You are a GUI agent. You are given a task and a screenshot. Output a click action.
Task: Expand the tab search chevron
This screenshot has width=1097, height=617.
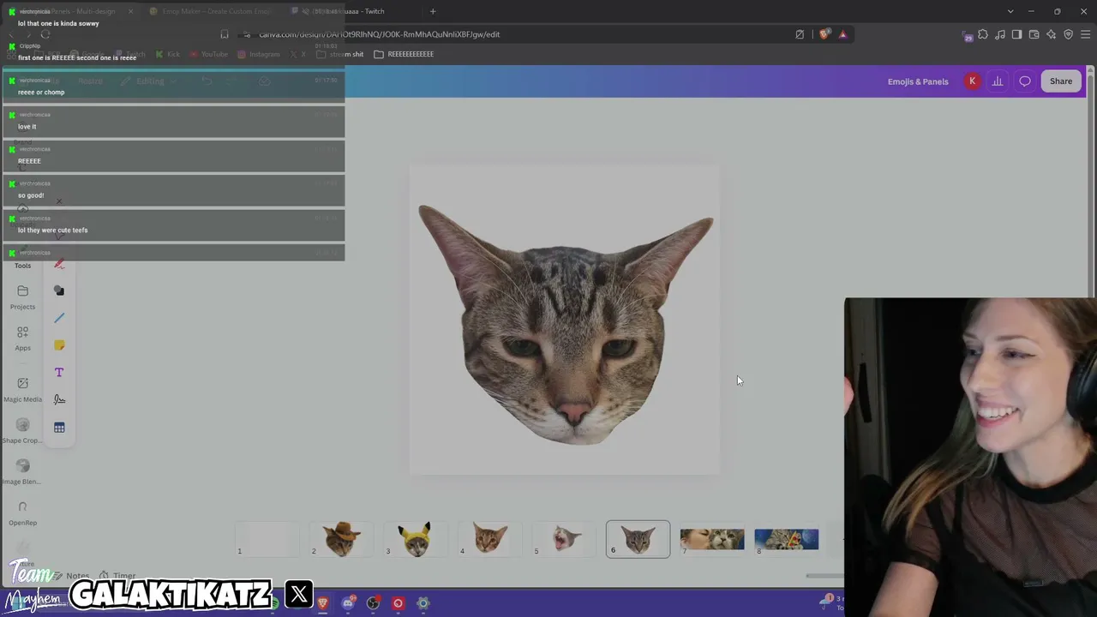tap(1010, 11)
